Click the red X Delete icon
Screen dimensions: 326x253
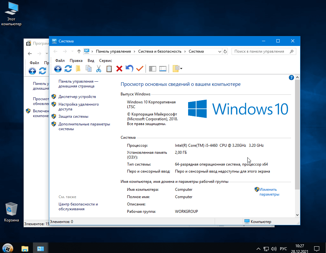(119, 69)
